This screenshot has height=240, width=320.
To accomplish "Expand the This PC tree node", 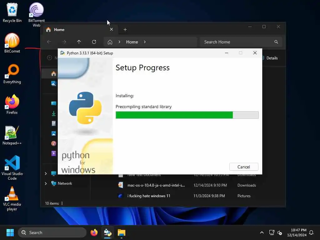I will (x=46, y=173).
